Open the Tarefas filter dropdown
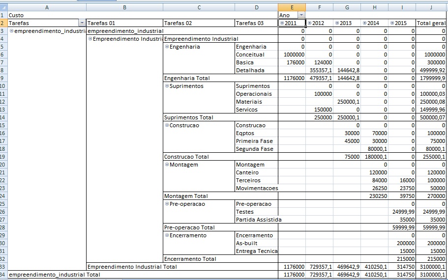 click(x=82, y=23)
